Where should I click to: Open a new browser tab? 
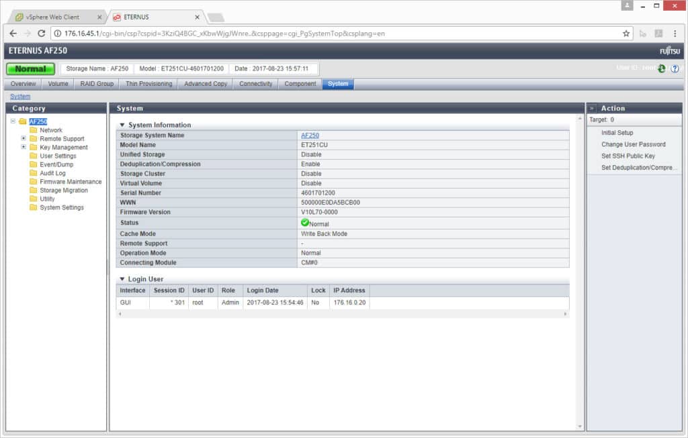point(216,17)
